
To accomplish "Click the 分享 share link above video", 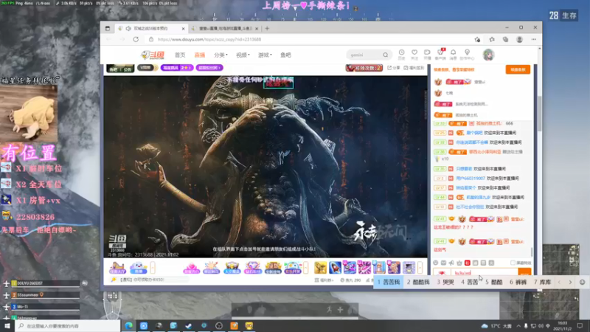I will 394,68.
